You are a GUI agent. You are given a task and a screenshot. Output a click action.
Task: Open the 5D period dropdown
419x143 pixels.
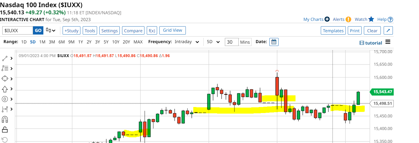(x=213, y=42)
